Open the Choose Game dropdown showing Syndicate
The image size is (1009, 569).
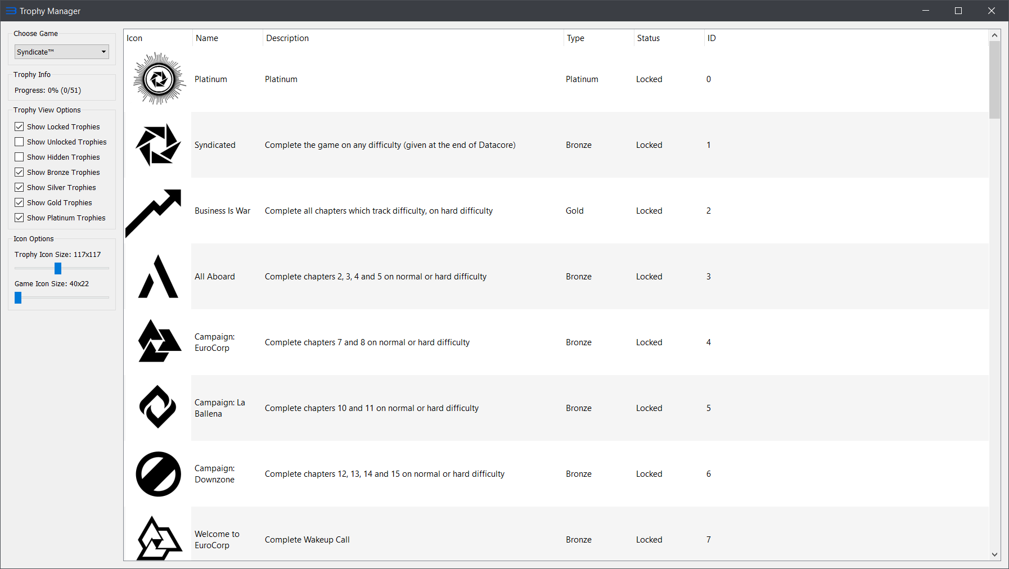(x=62, y=52)
